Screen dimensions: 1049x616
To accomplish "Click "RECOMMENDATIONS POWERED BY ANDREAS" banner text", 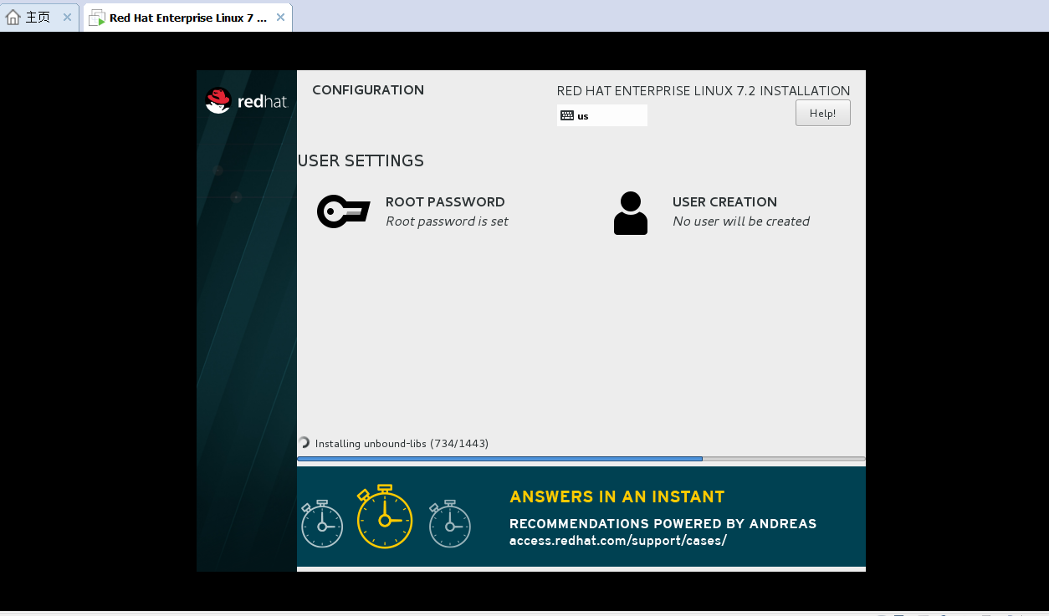I will coord(663,524).
